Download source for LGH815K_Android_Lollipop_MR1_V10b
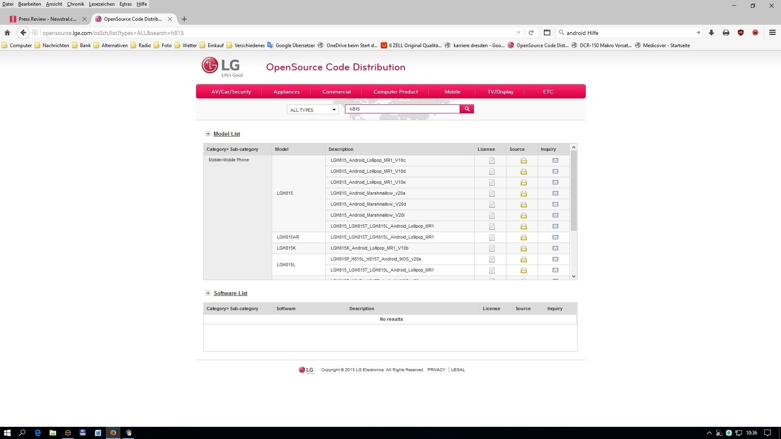781x439 pixels. point(524,248)
